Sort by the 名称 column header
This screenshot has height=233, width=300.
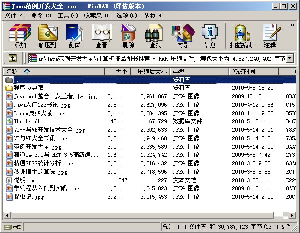coord(54,72)
